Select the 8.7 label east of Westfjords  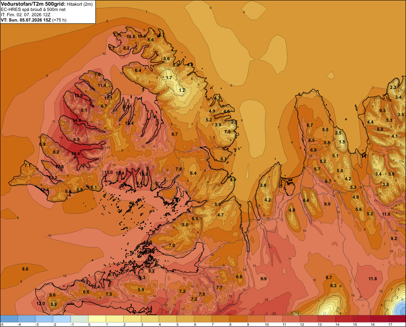tap(175, 134)
